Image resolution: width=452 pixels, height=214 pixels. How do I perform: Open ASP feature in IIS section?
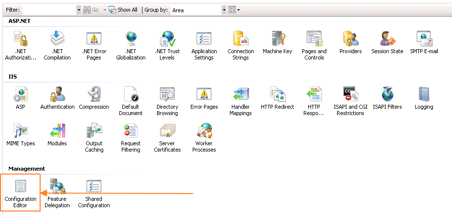coord(21,98)
